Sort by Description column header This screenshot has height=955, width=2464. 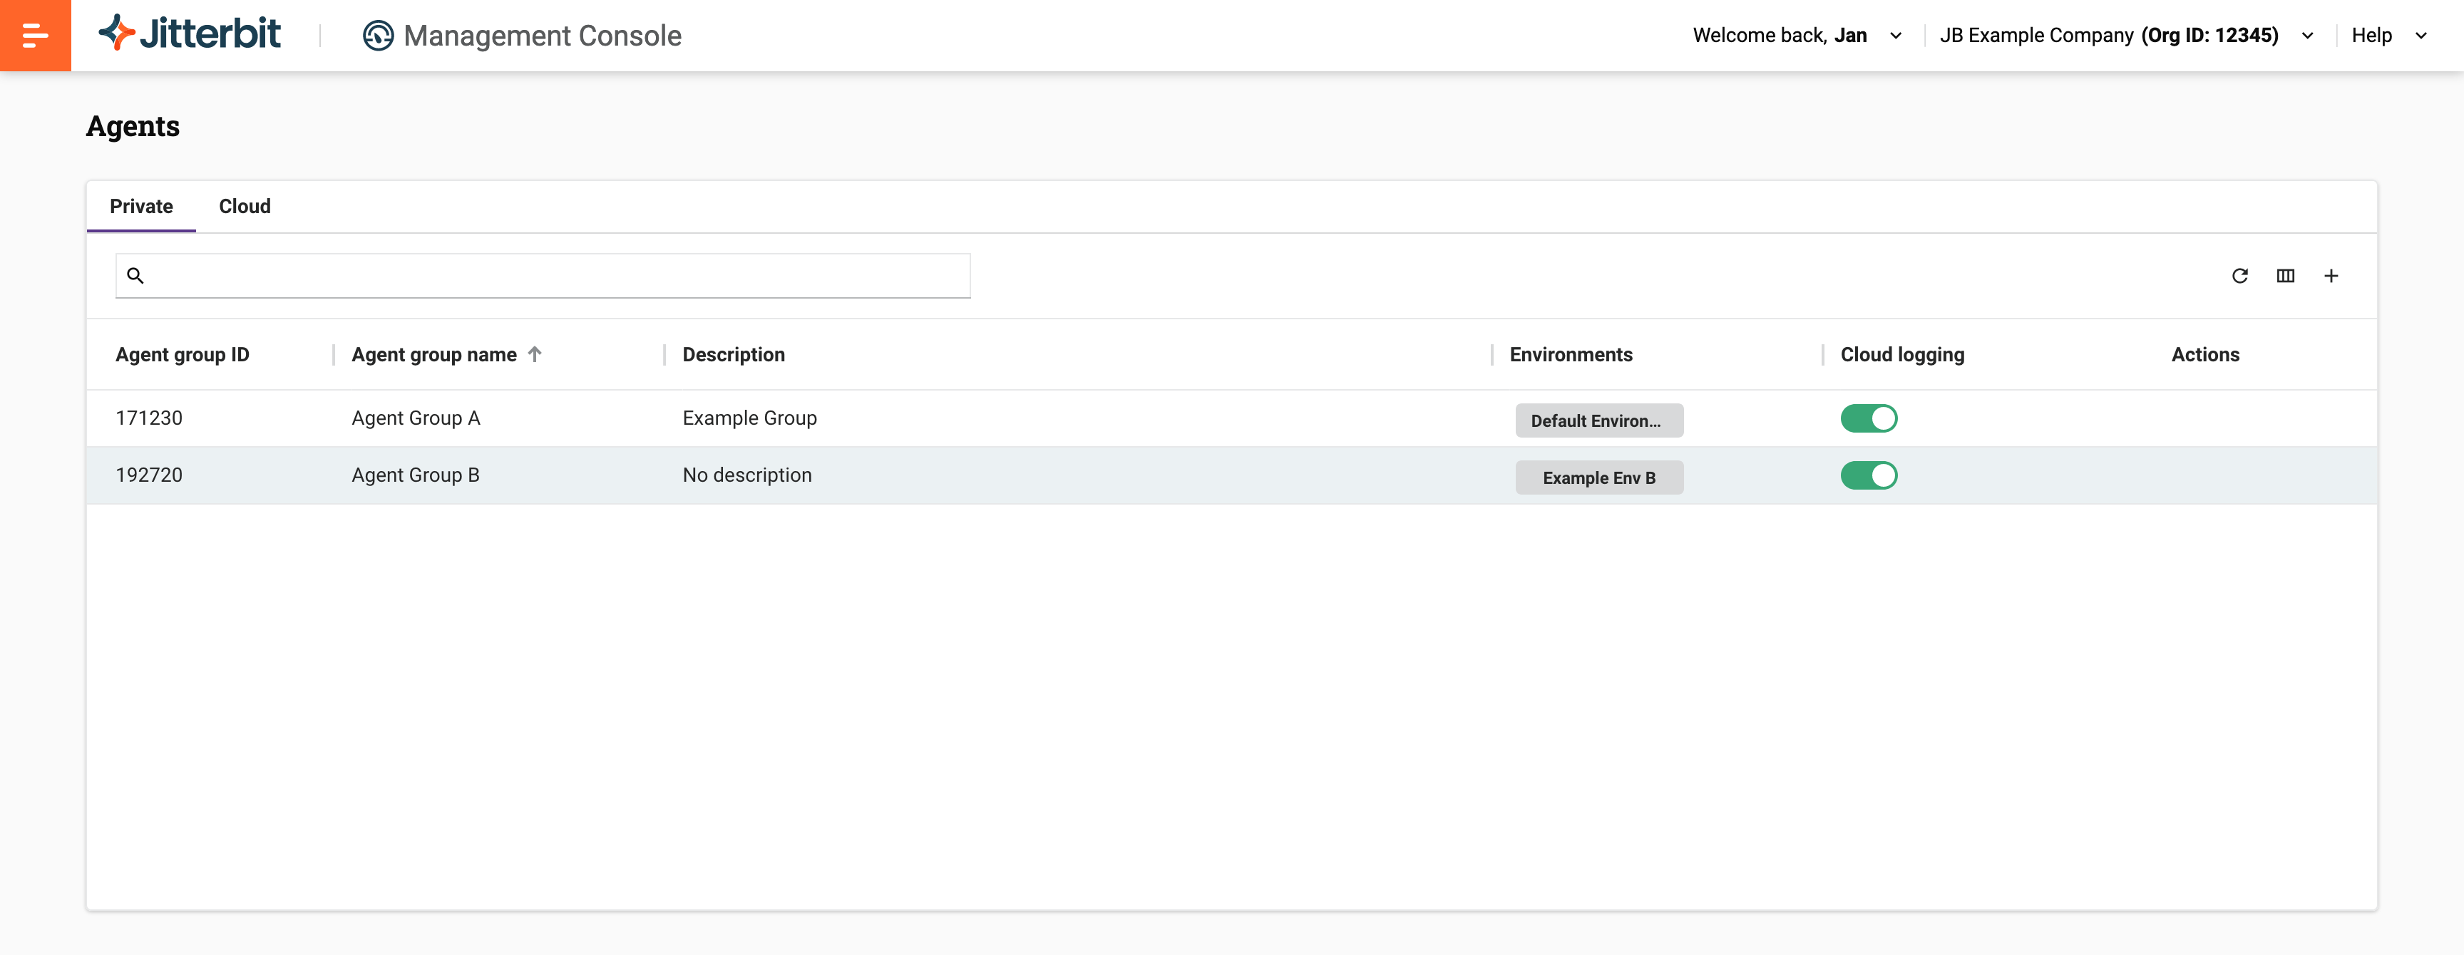[x=734, y=355]
